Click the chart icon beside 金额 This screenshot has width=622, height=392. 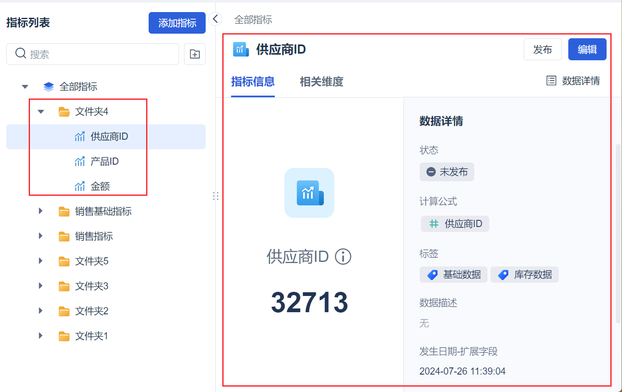click(x=80, y=186)
